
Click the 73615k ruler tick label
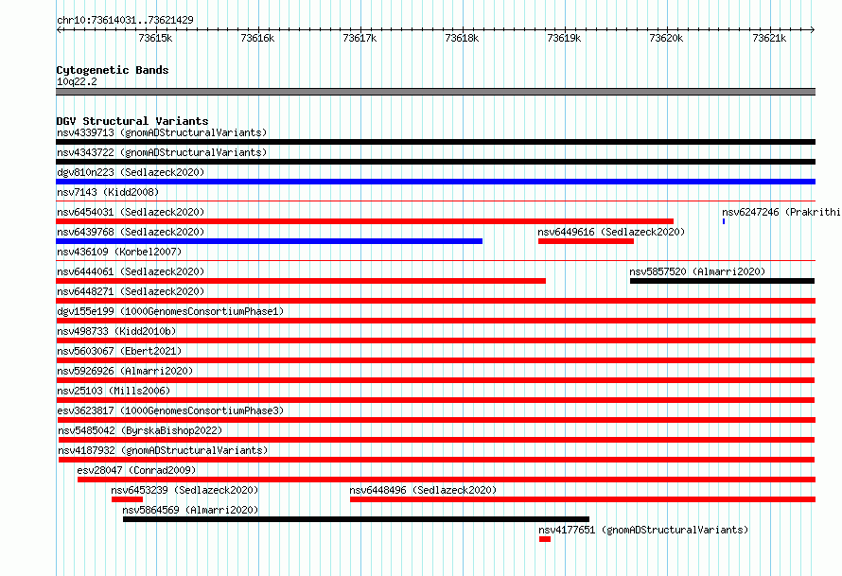(155, 38)
